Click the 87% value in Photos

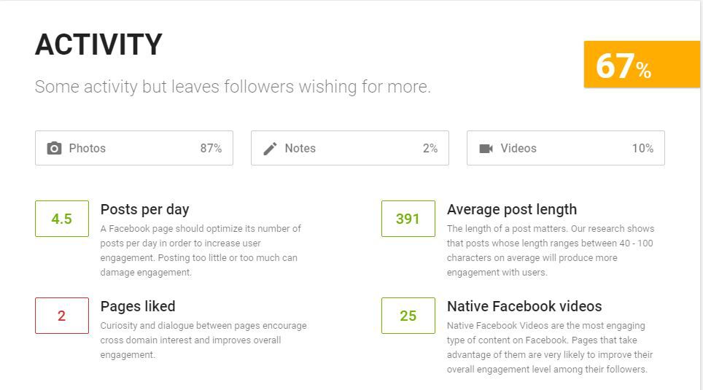[x=211, y=149]
